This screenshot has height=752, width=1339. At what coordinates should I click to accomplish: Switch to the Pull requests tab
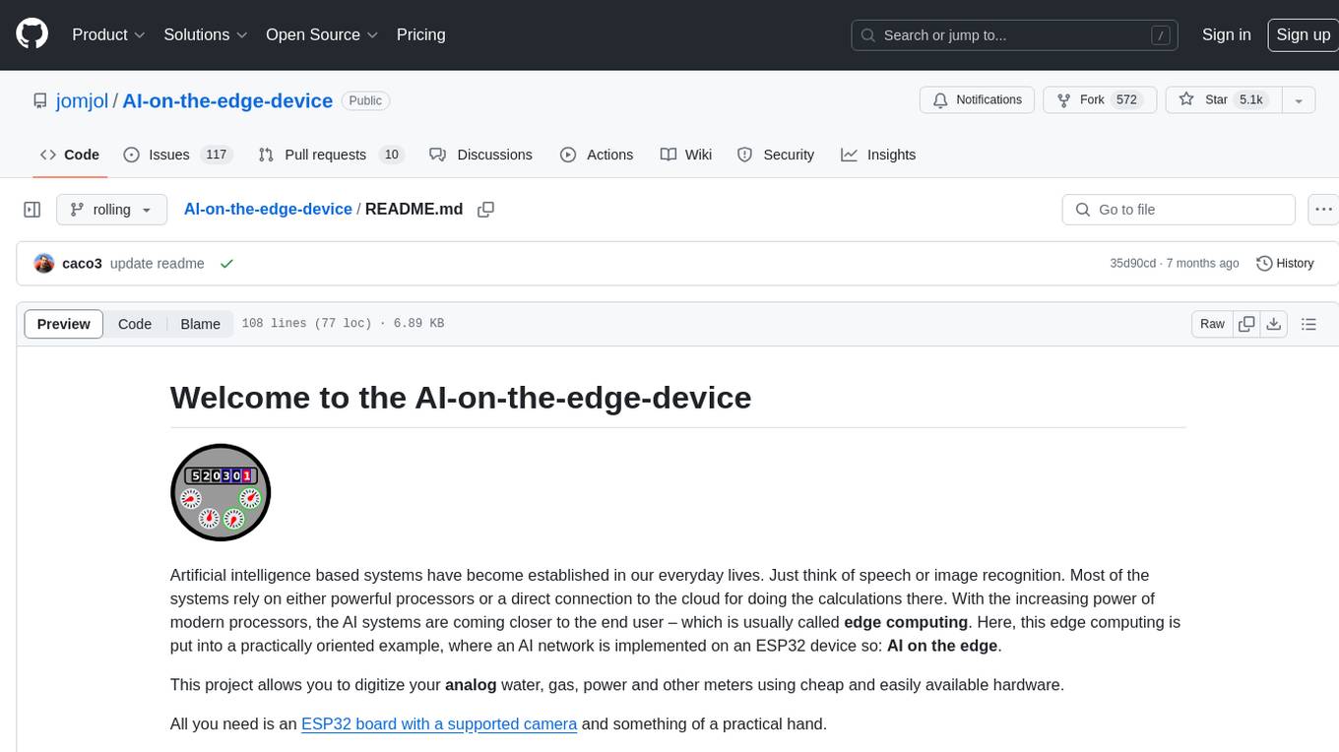coord(331,155)
